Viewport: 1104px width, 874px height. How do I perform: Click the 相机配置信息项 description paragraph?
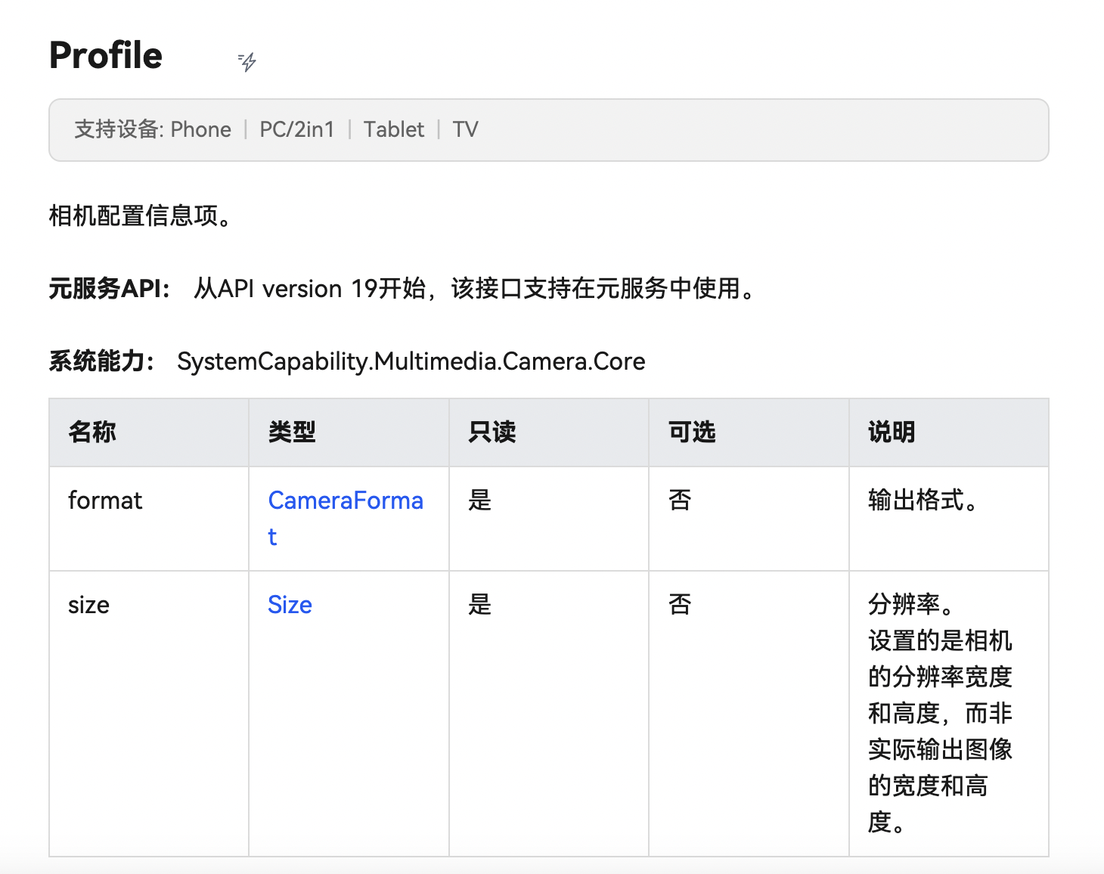tap(141, 216)
